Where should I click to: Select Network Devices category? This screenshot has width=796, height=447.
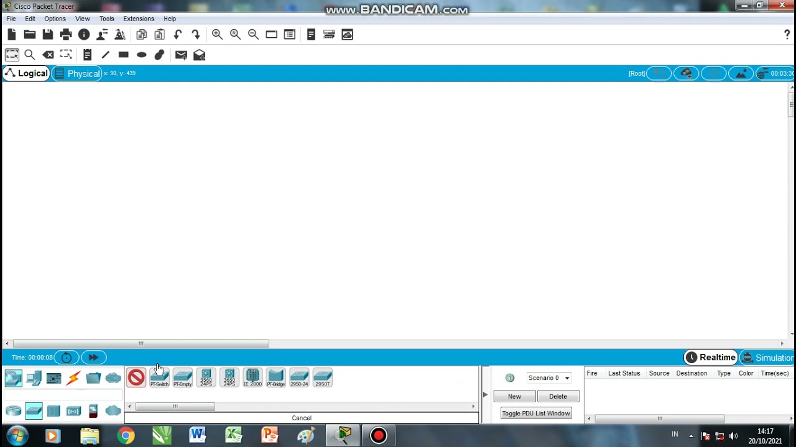tap(14, 377)
